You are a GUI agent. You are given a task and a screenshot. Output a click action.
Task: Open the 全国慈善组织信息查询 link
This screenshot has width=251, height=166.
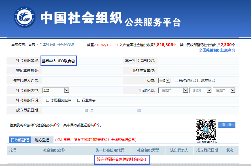[217, 50]
